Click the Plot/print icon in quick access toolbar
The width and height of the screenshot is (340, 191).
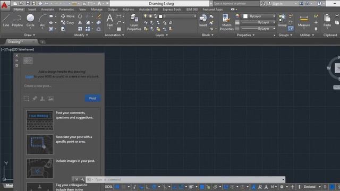(40, 4)
